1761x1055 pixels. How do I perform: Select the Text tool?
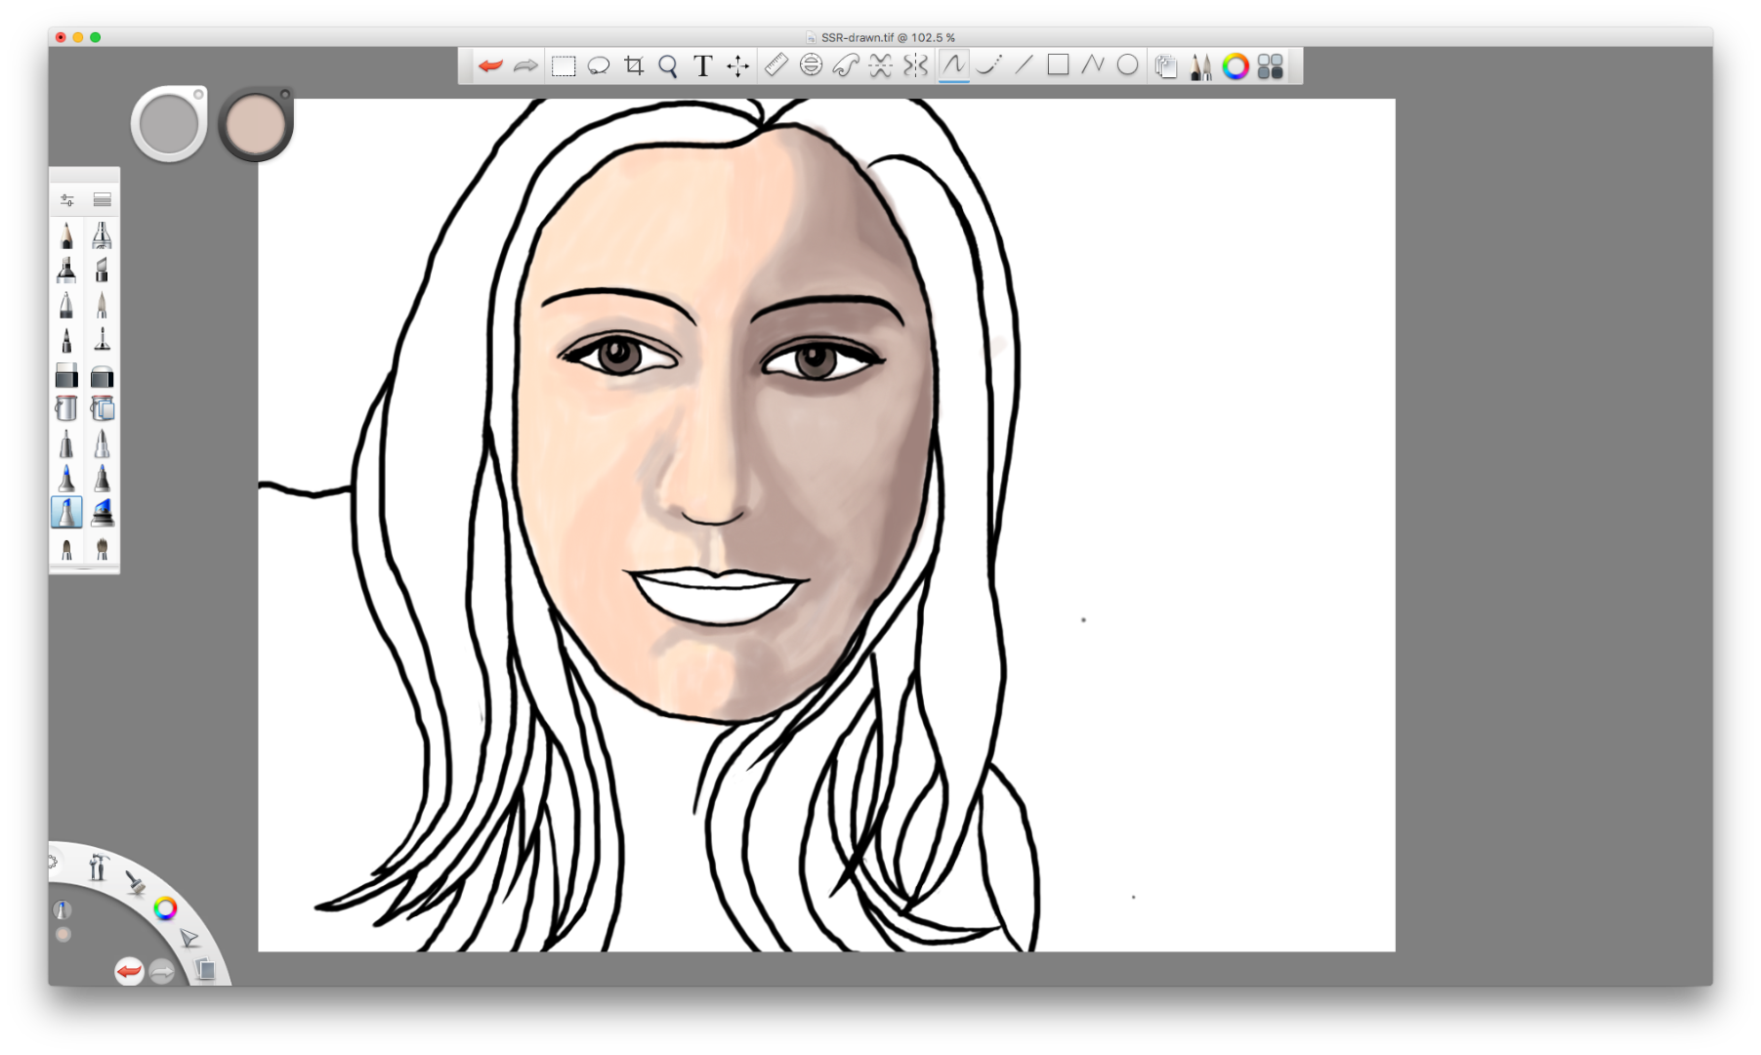702,66
